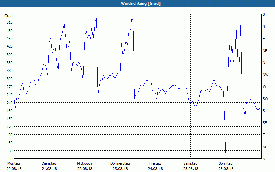
Task: Click the 300 value on left axis
Action: click(10, 79)
